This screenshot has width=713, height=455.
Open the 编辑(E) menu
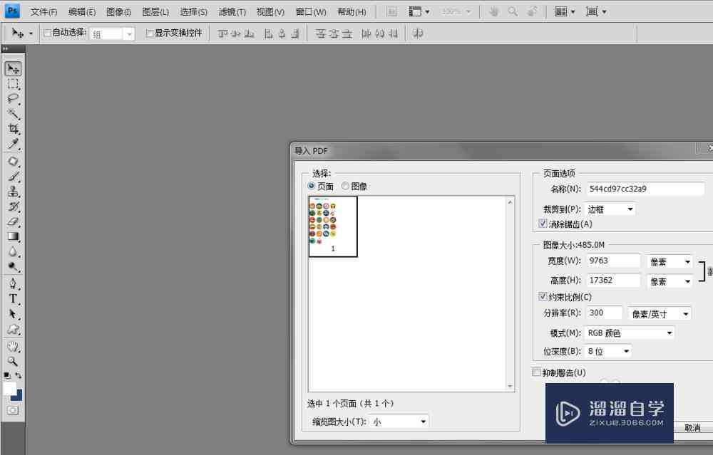(x=82, y=12)
